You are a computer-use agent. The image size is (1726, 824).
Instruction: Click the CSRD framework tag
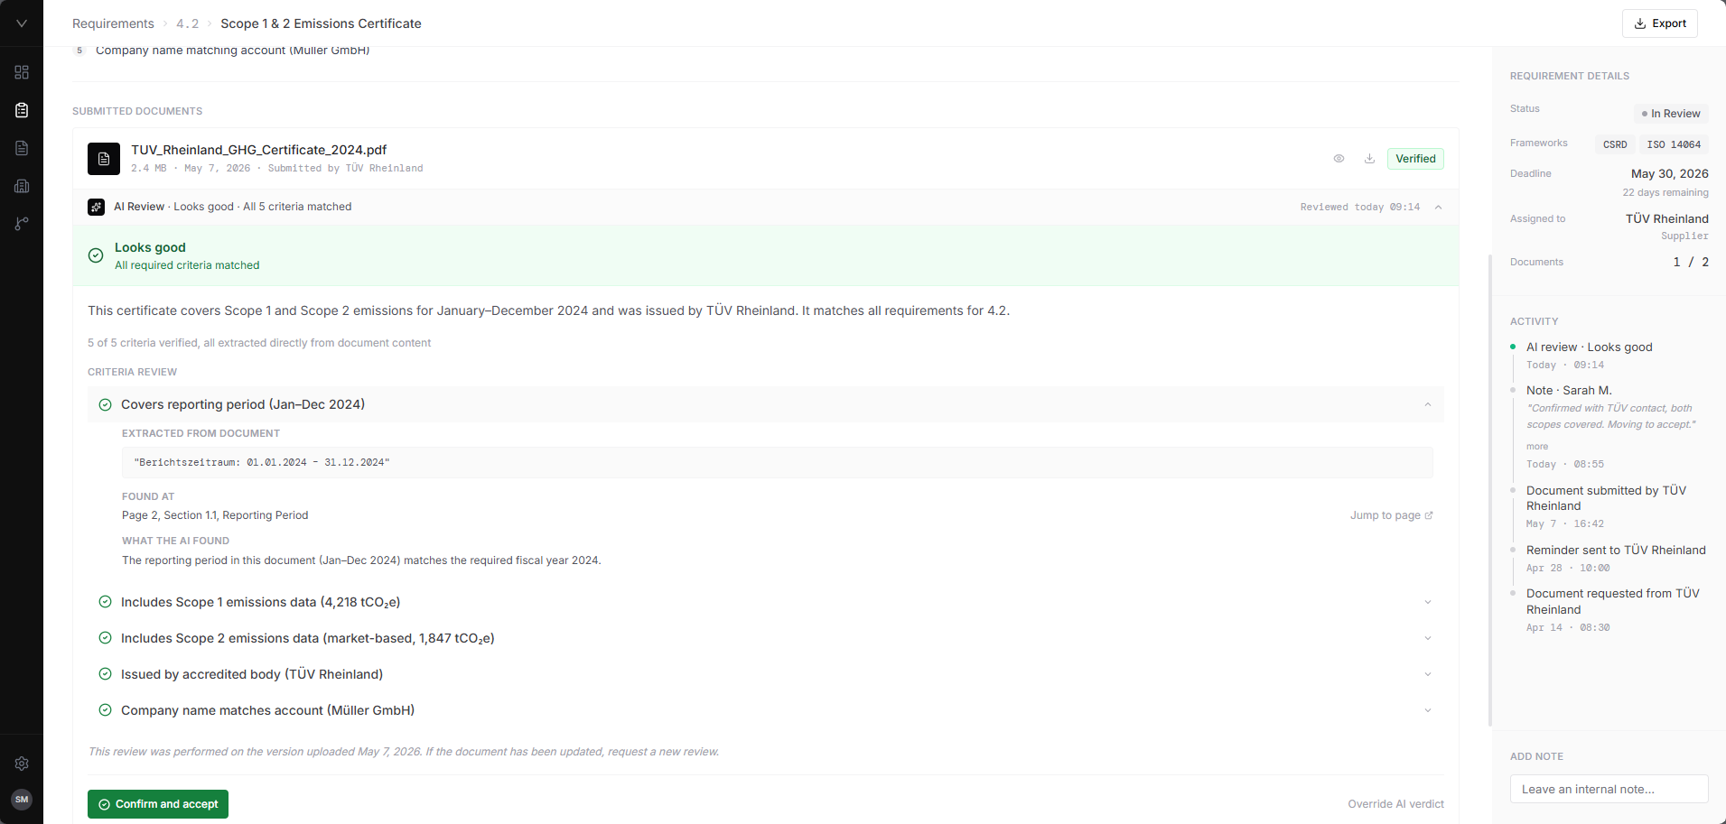(x=1615, y=144)
